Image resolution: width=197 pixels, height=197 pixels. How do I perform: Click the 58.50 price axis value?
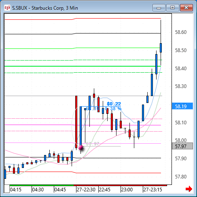[181, 50]
